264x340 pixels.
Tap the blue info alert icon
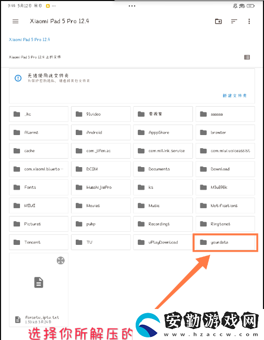pos(18,78)
